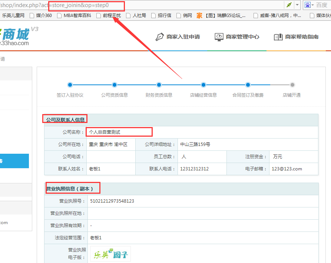Image resolution: width=331 pixels, height=263 pixels.
Task: Click the 店铺经营信息 step dot
Action: click(203, 85)
